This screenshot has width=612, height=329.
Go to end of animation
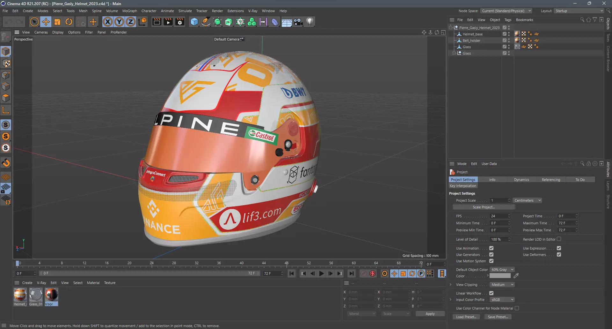(351, 273)
